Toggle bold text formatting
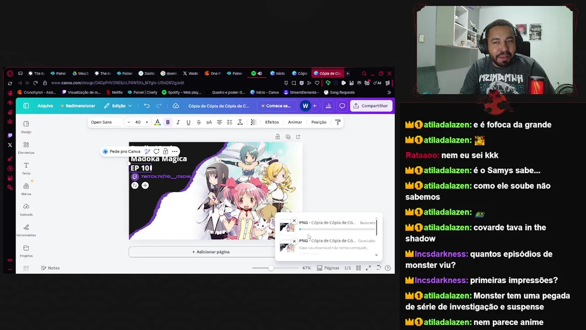The height and width of the screenshot is (330, 586). tap(168, 122)
